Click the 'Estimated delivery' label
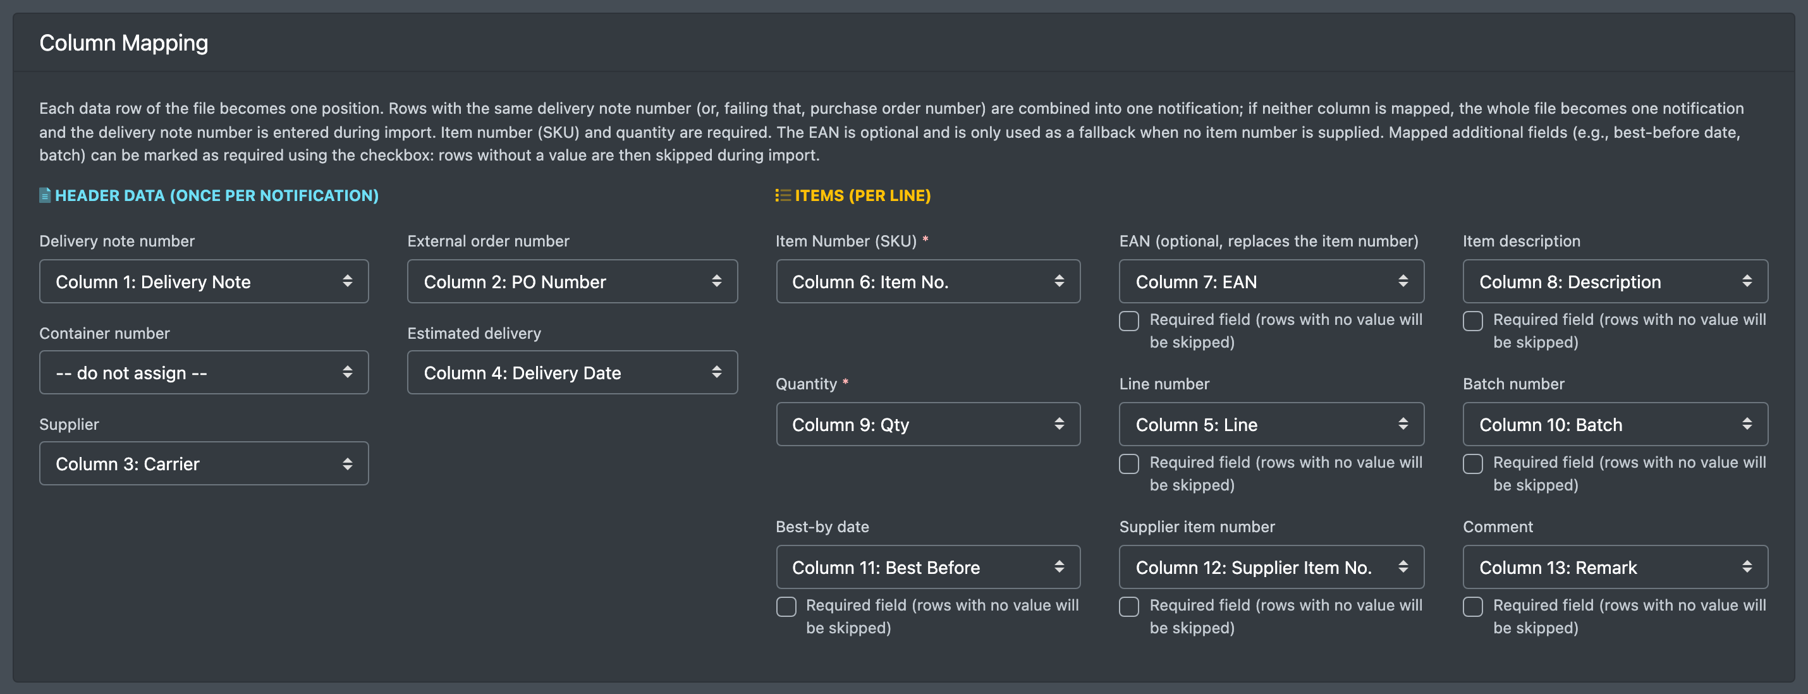The image size is (1808, 694). pos(475,333)
